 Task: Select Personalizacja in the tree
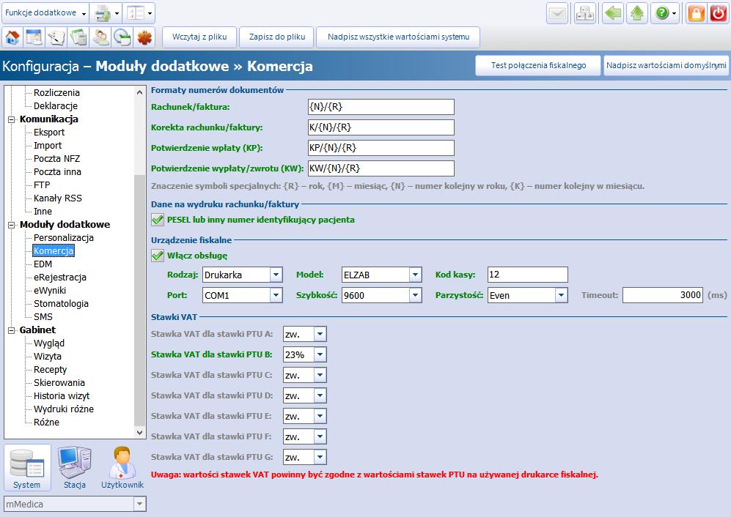point(63,237)
